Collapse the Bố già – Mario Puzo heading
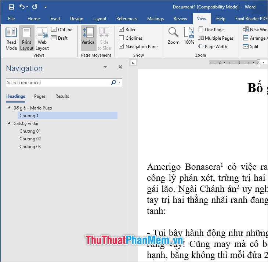 (x=9, y=107)
